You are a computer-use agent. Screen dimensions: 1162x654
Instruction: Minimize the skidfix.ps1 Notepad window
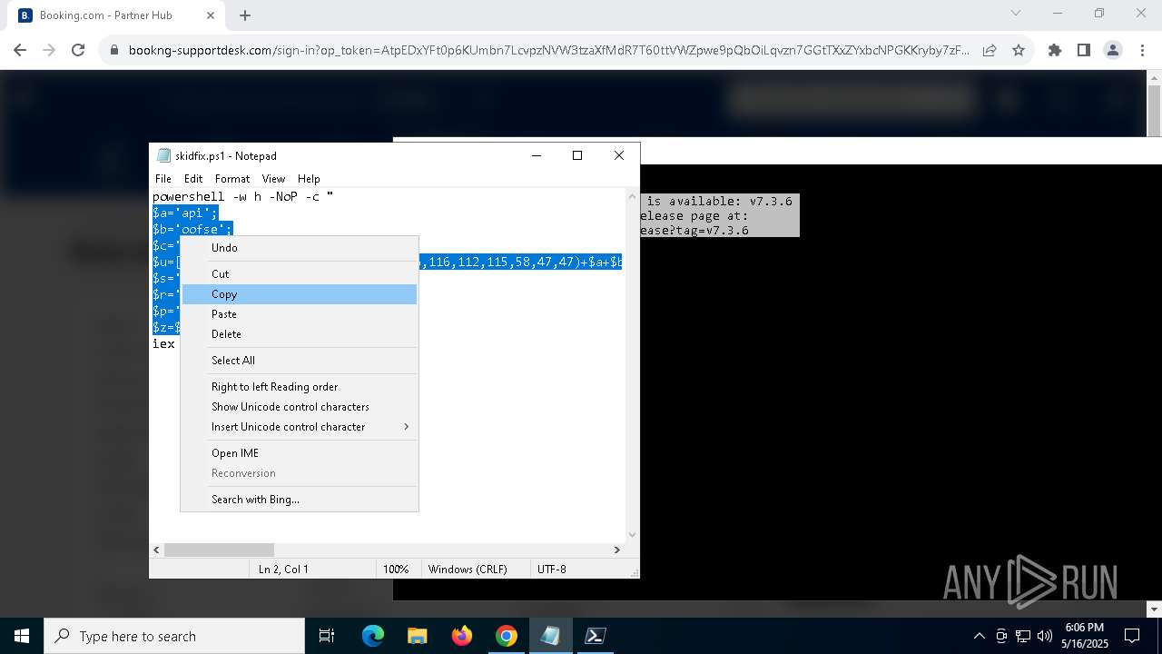tap(535, 155)
